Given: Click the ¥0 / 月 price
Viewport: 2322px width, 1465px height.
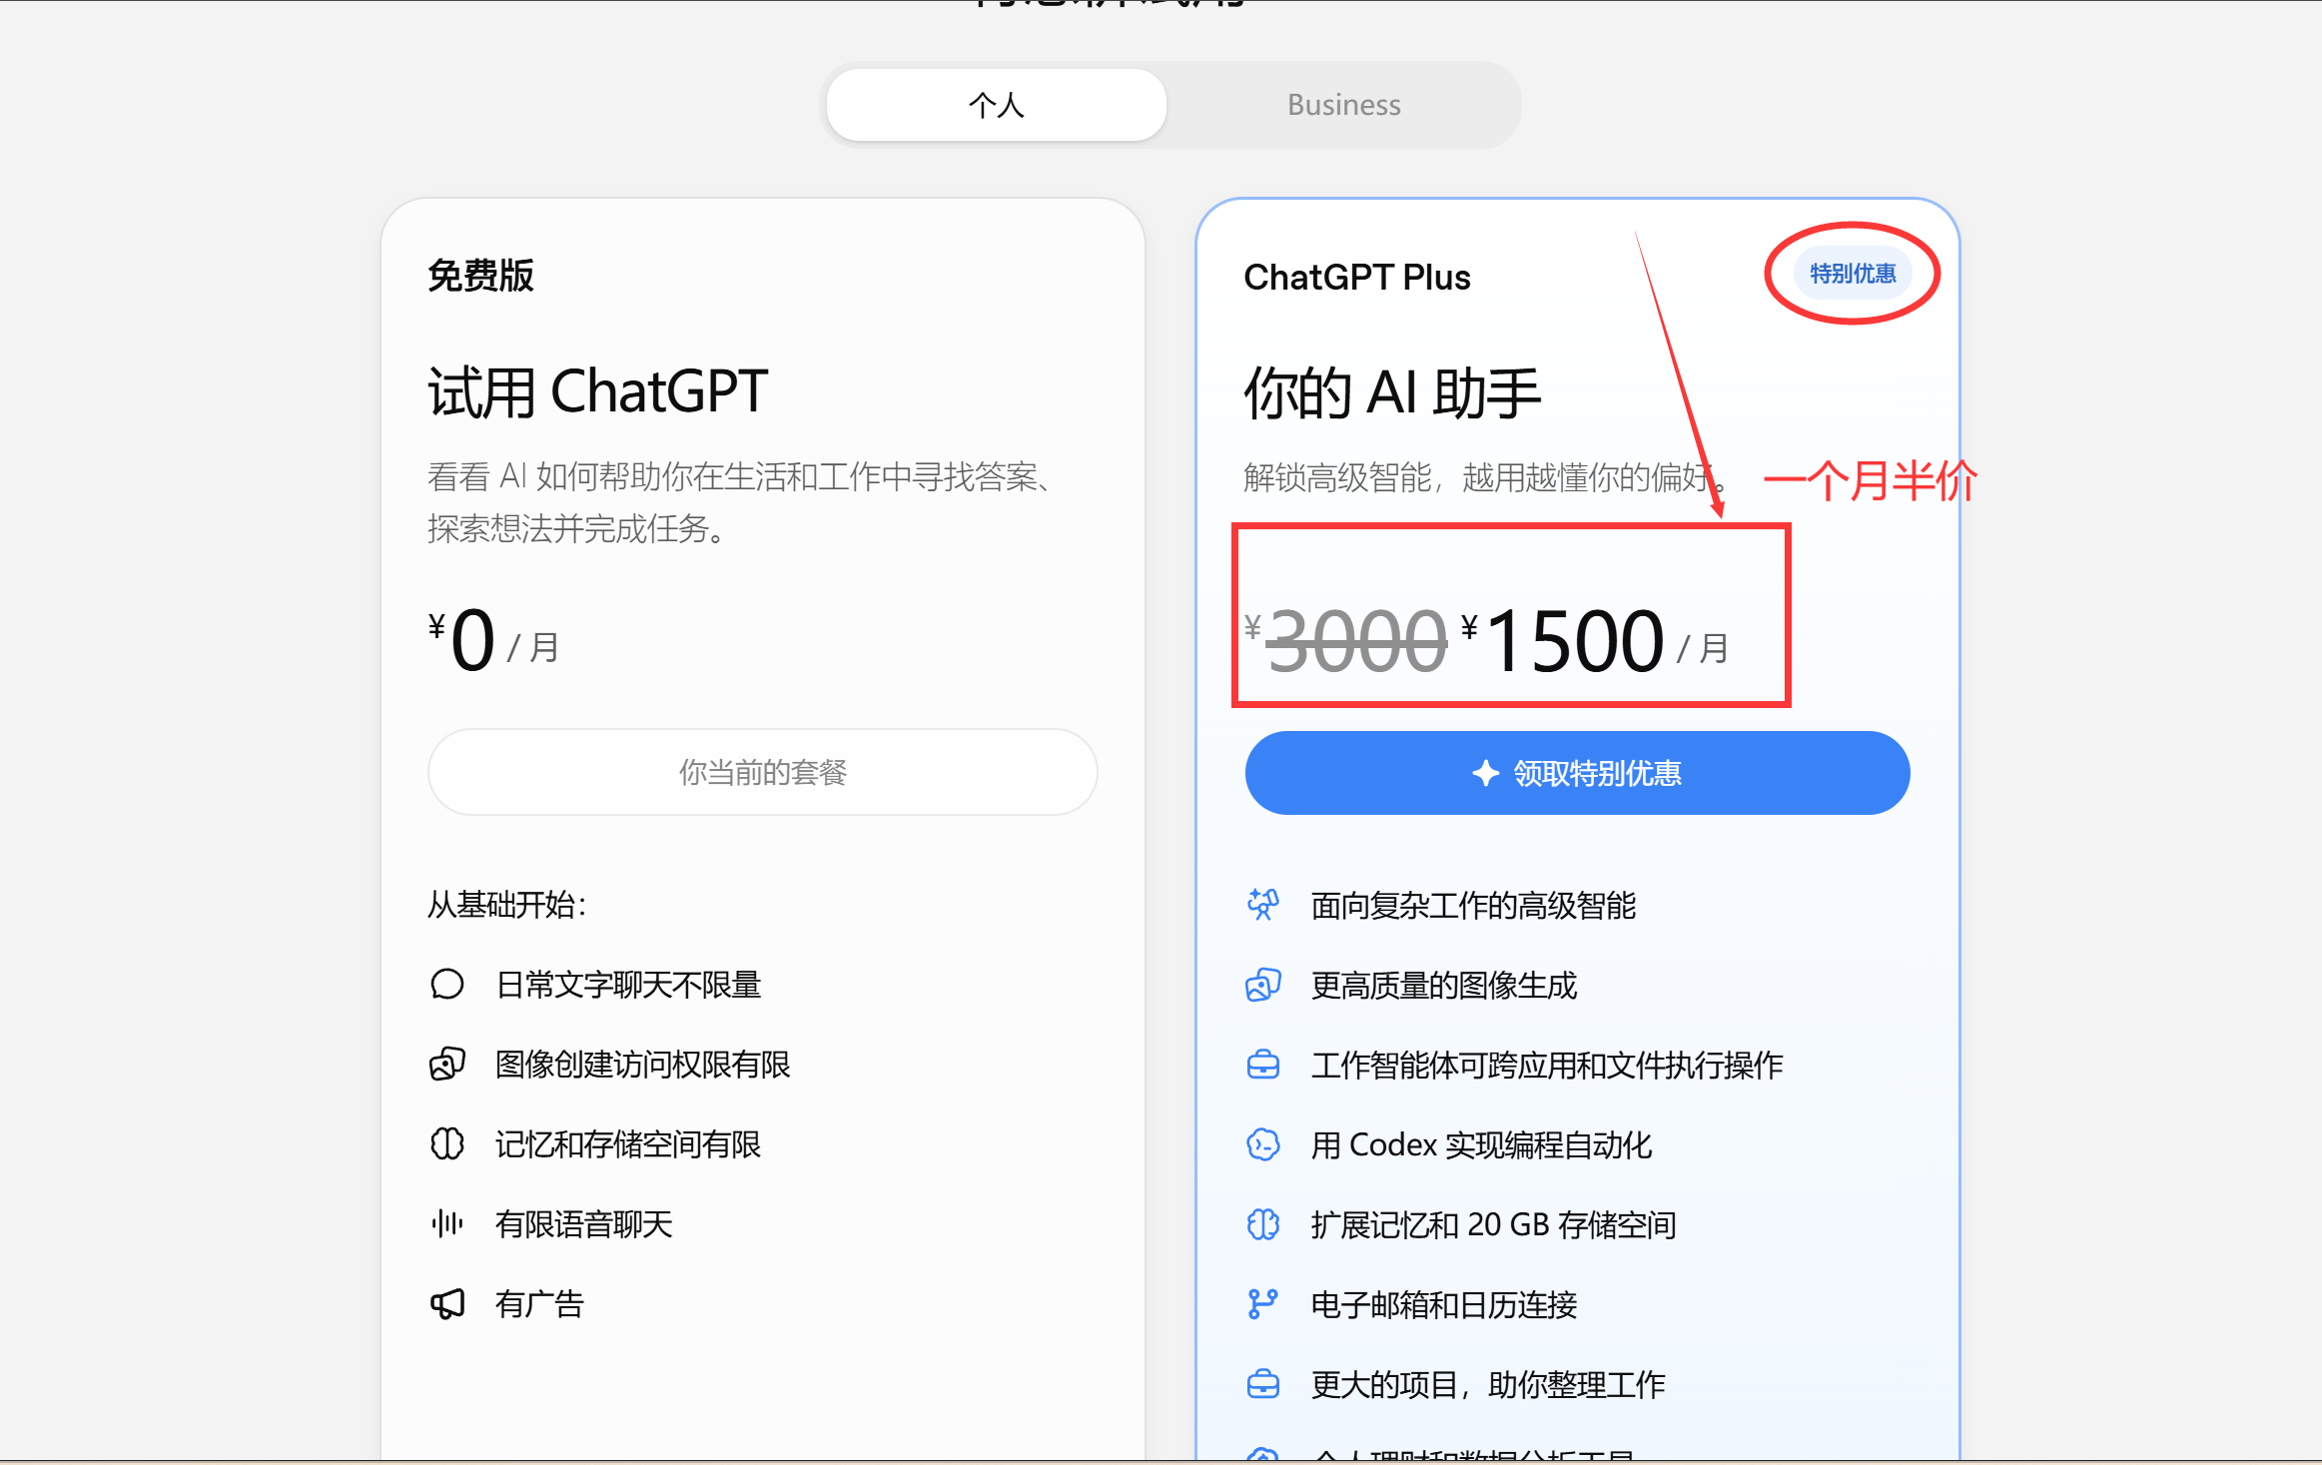Looking at the screenshot, I should coord(493,640).
